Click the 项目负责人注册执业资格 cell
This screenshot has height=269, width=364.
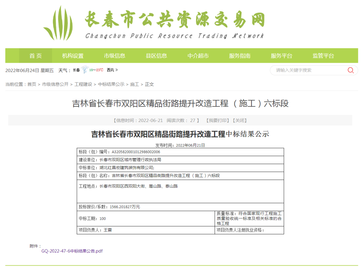pos(249,230)
